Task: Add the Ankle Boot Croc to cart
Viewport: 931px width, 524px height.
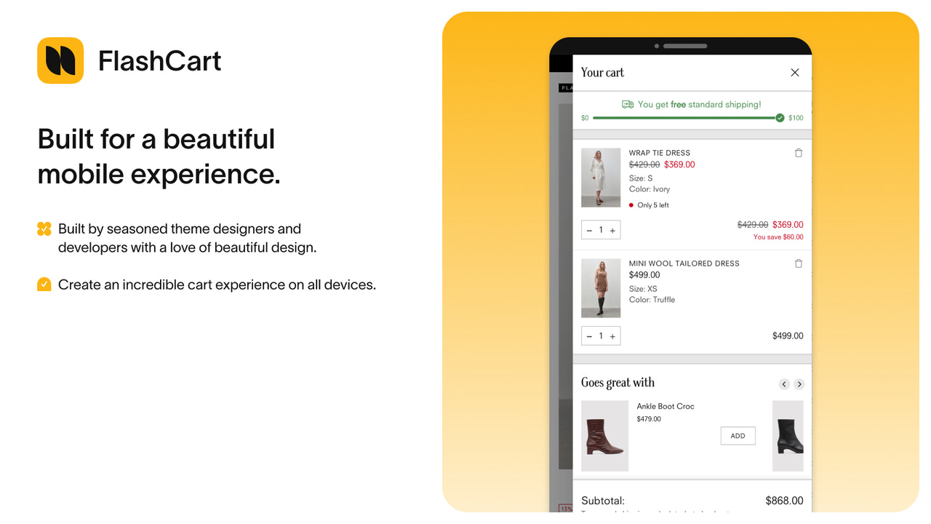Action: click(738, 435)
